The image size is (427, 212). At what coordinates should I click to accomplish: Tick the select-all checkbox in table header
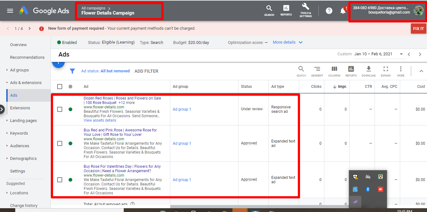point(60,87)
